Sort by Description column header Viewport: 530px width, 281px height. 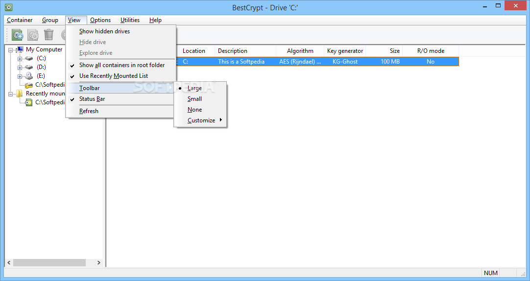point(245,51)
